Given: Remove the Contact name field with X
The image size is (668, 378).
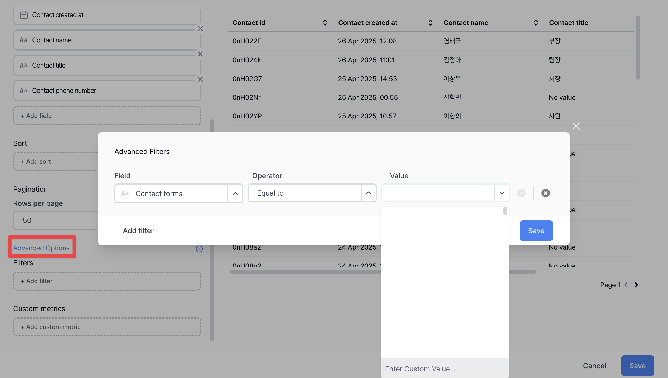Looking at the screenshot, I should tap(200, 29).
